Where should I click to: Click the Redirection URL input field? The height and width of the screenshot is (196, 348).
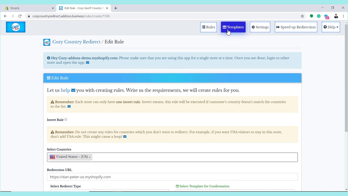[x=172, y=177]
